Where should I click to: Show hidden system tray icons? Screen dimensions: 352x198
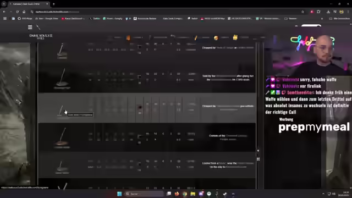click(323, 194)
